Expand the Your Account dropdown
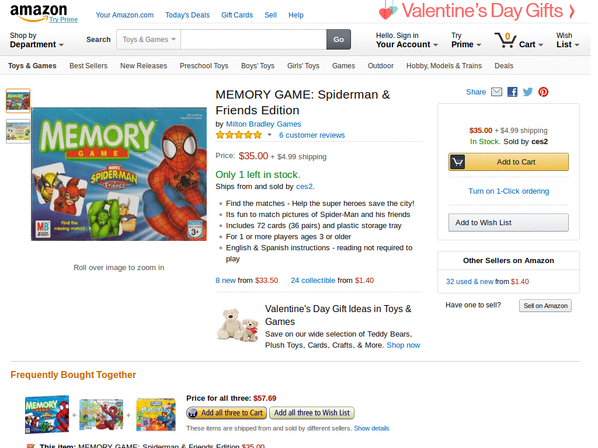598x448 pixels. [x=406, y=44]
